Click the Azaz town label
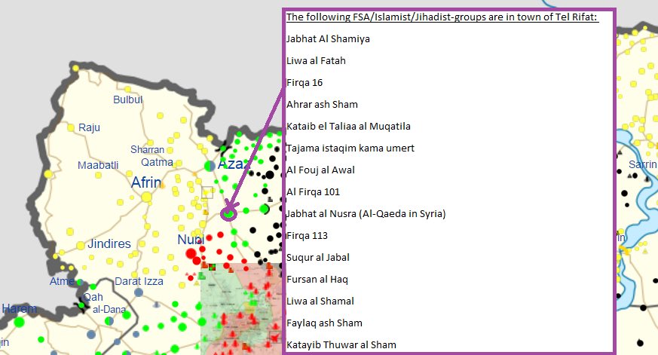The width and height of the screenshot is (658, 355). coord(234,164)
